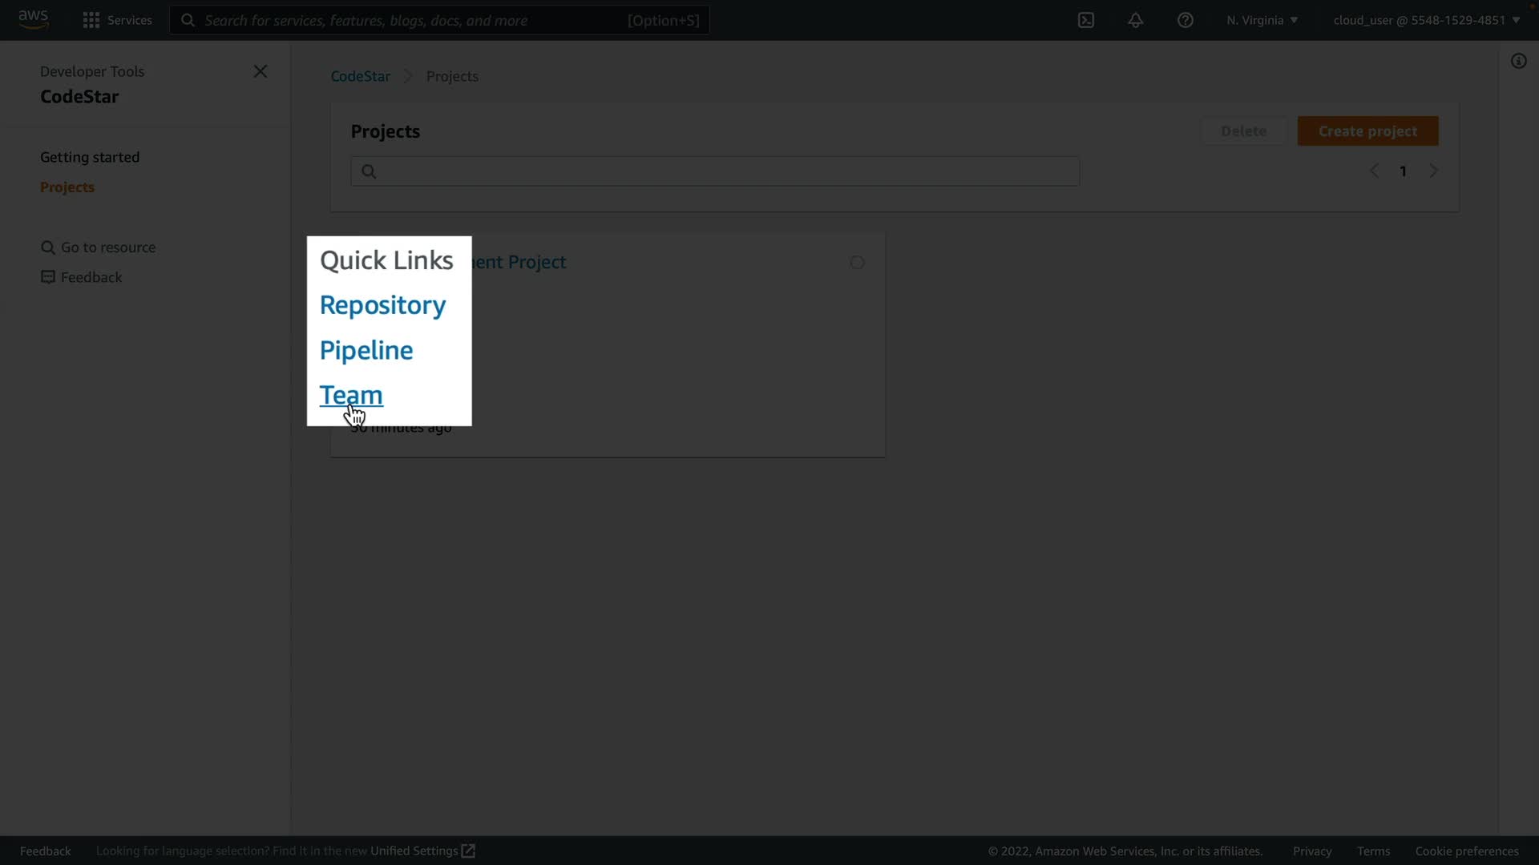Image resolution: width=1539 pixels, height=865 pixels.
Task: Open AWS CloudShell terminal icon
Action: 1086,20
